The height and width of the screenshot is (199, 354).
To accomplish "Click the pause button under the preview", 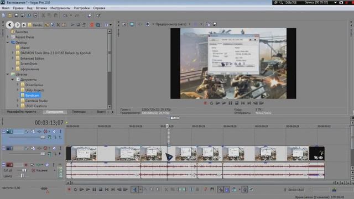I will coord(230,103).
